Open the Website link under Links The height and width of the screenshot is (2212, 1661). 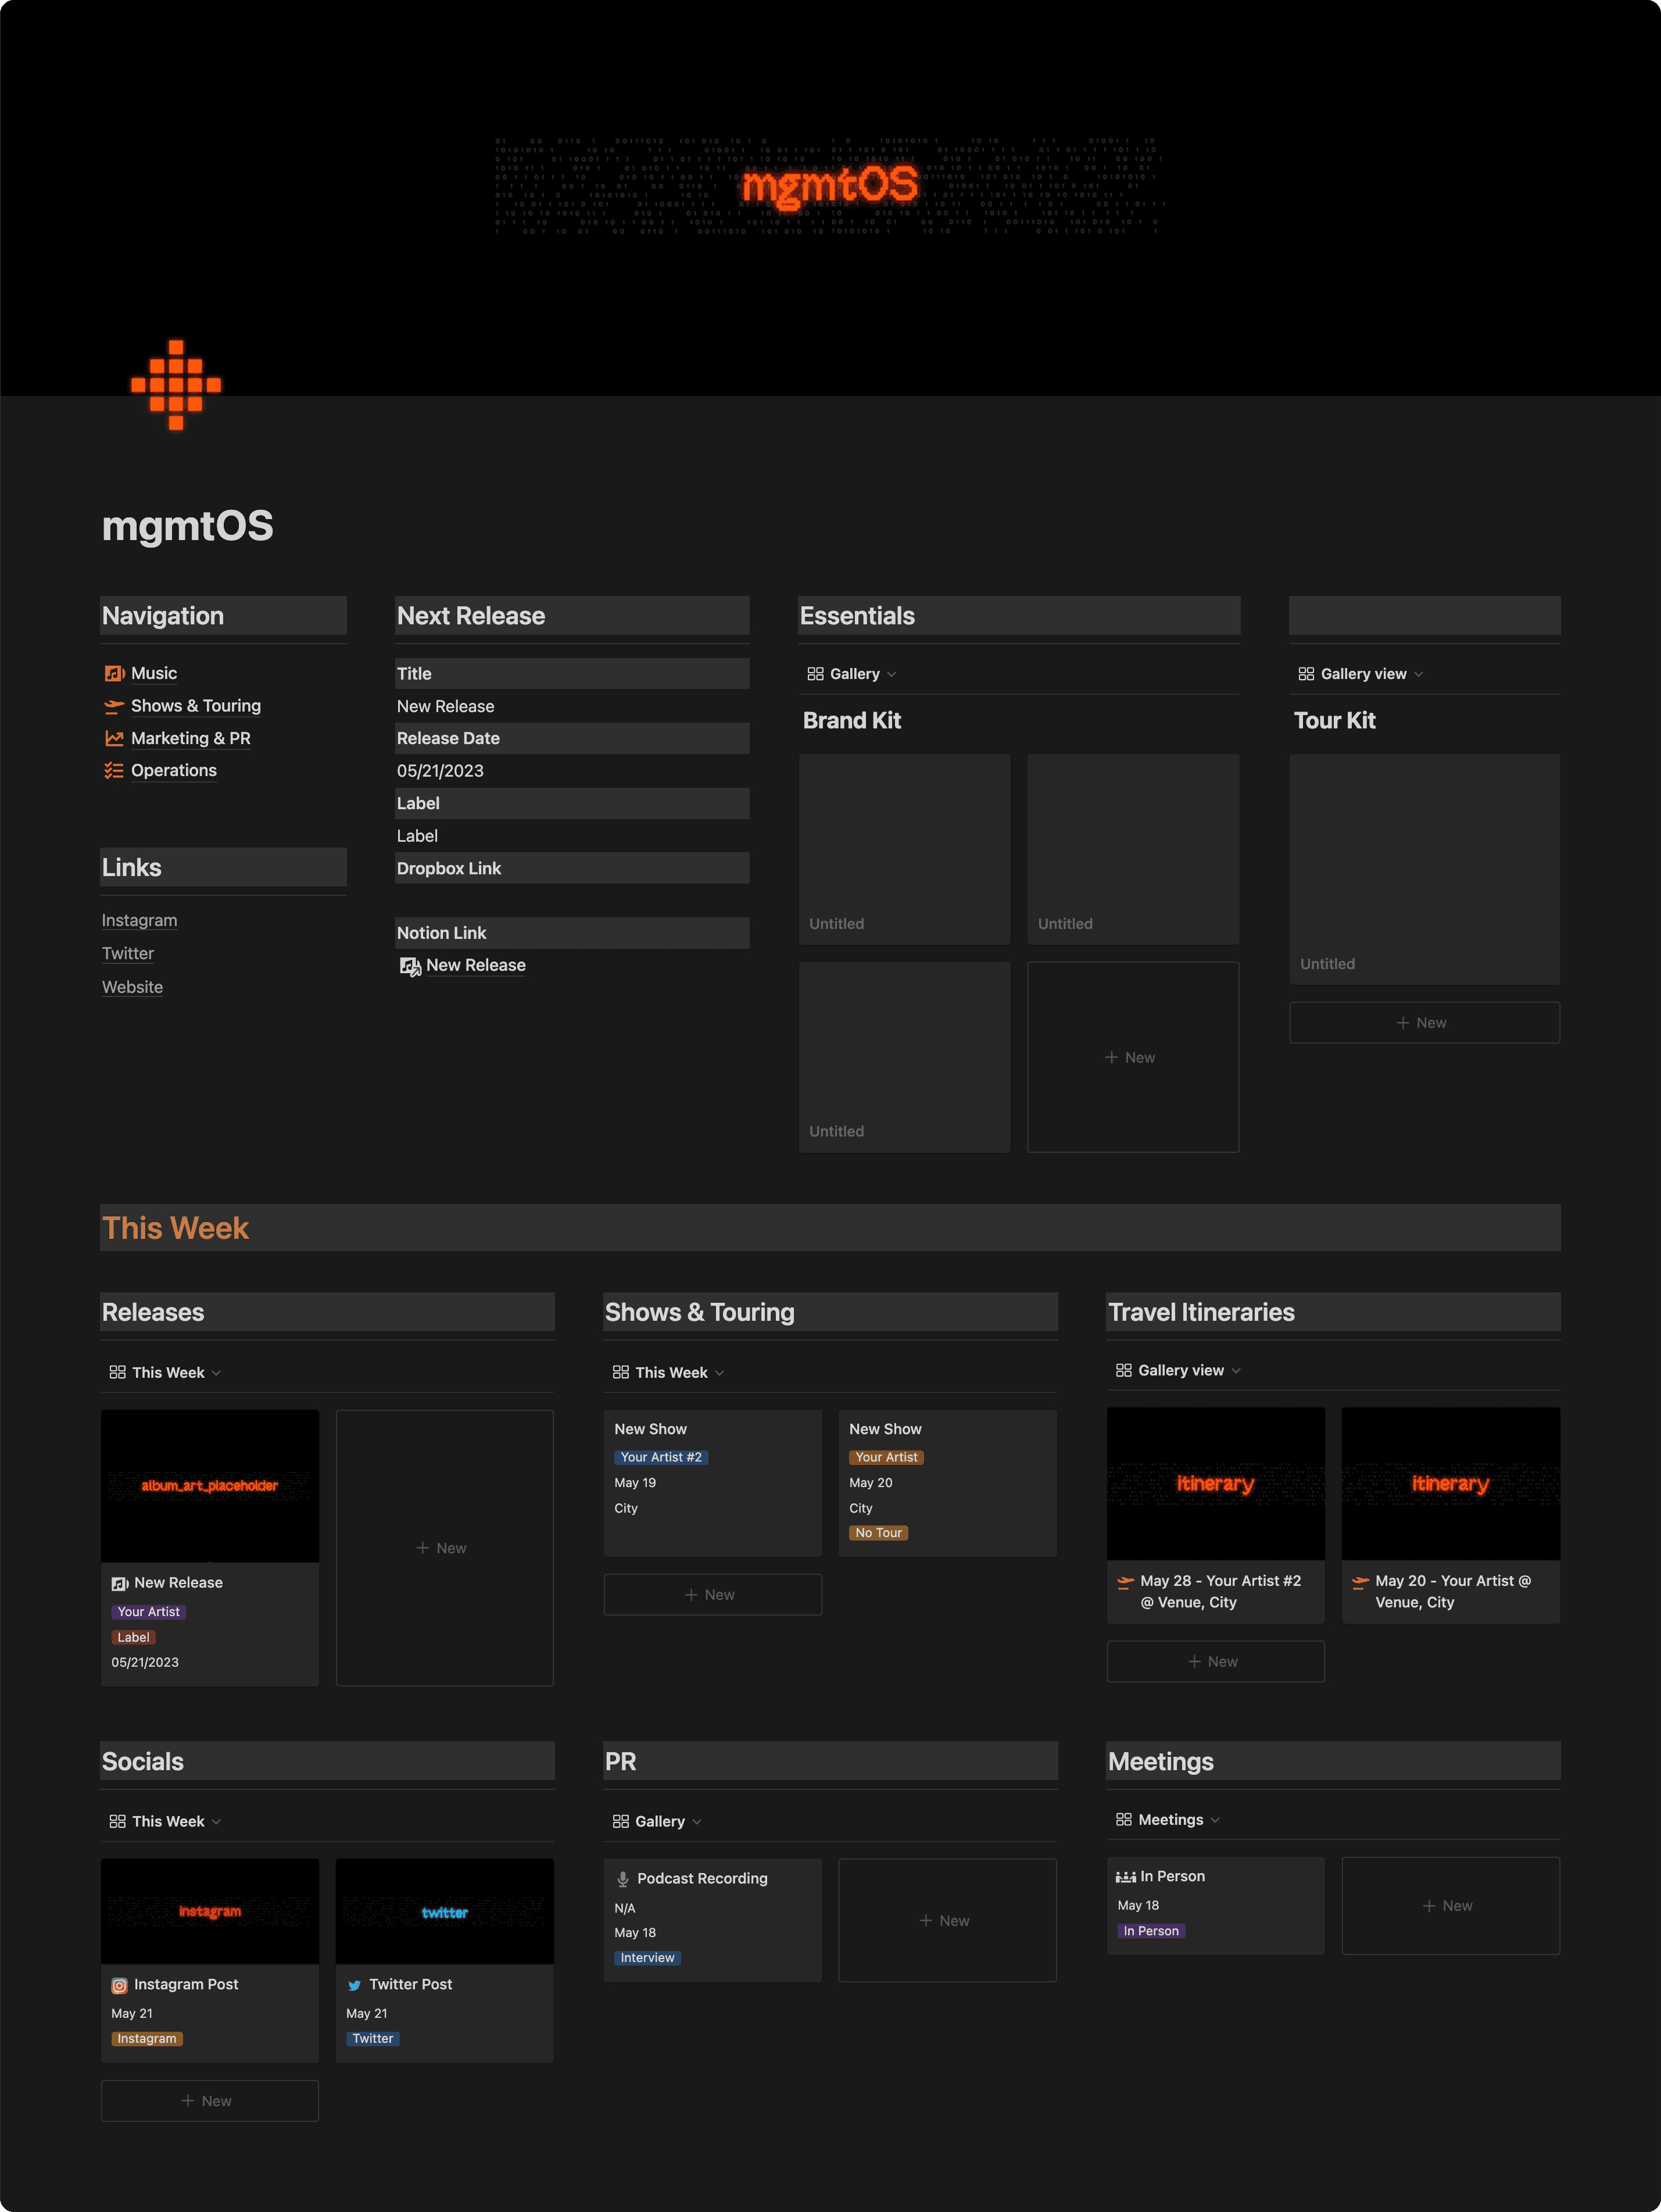click(132, 987)
